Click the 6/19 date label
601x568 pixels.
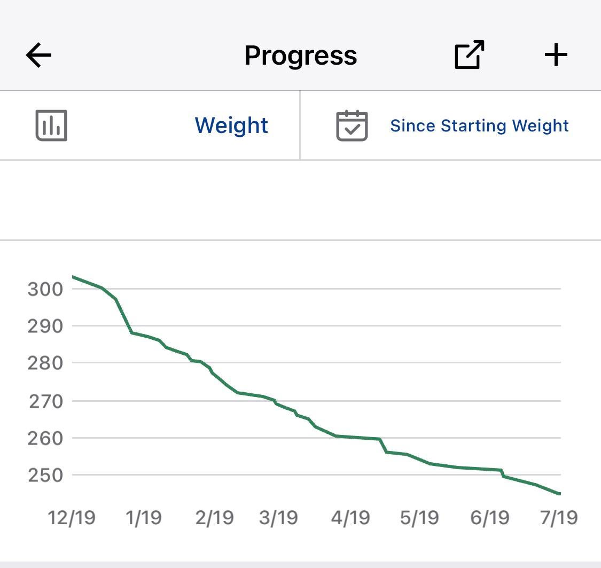click(490, 517)
